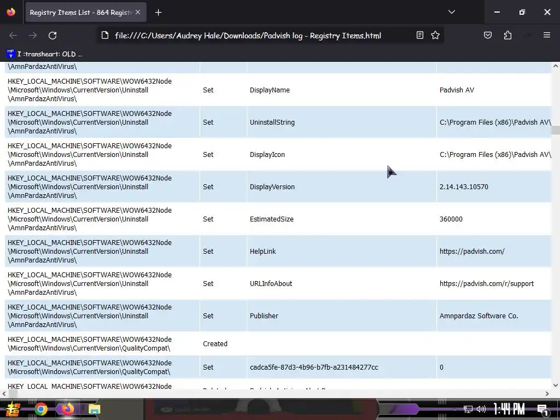Open the volume speaker tray icon
The image size is (560, 420).
[x=481, y=409]
